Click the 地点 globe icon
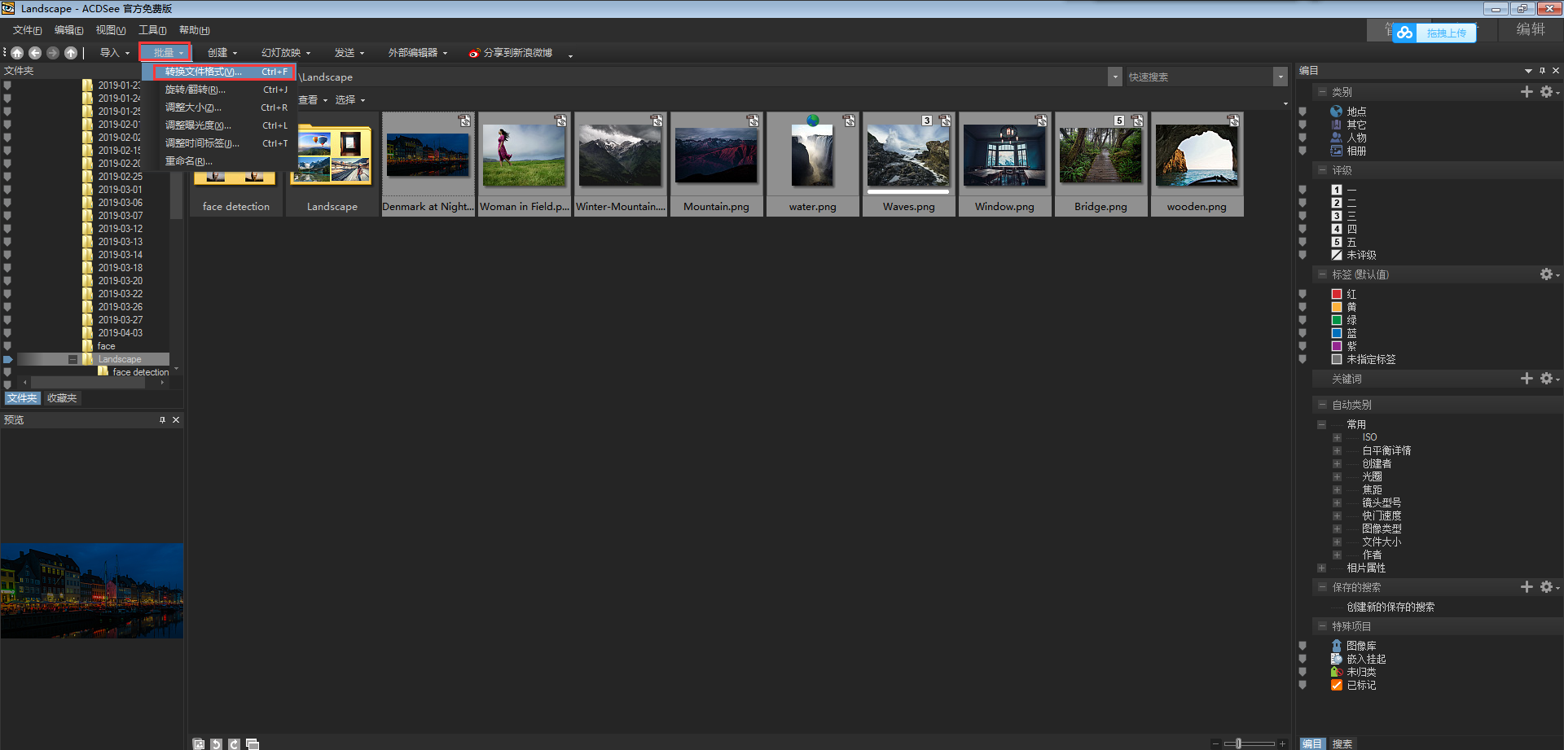 tap(1337, 112)
